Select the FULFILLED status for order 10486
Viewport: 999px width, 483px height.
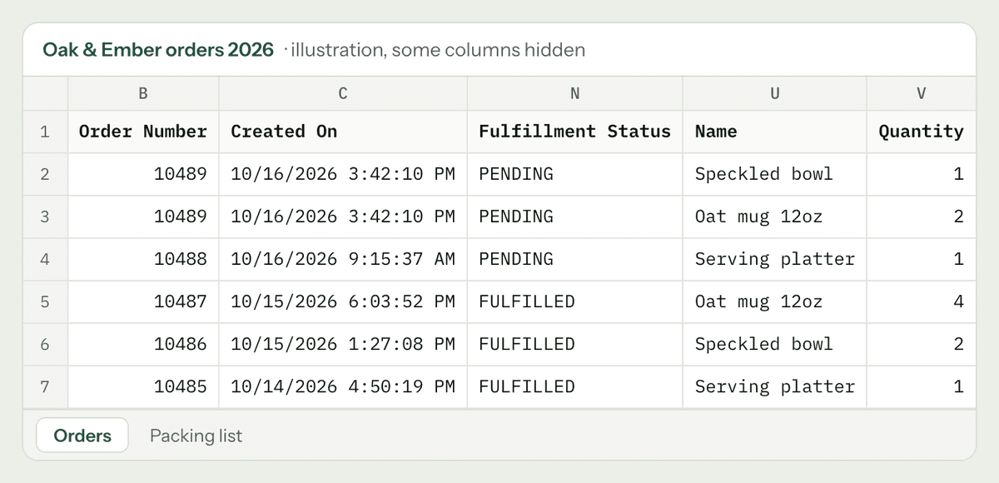point(574,344)
